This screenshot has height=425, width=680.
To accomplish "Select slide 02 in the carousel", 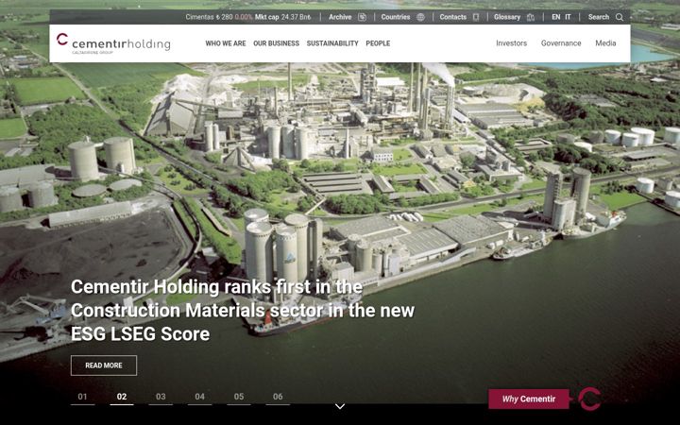I will click(x=122, y=397).
